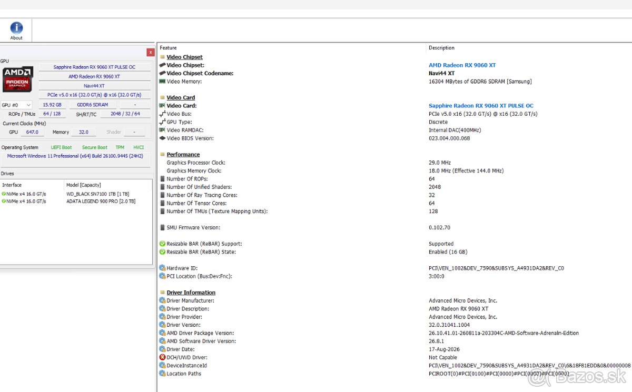Screen dimensions: 632x392
Task: Click the red X icon beside DCH/UWD Driver
Action: [162, 357]
